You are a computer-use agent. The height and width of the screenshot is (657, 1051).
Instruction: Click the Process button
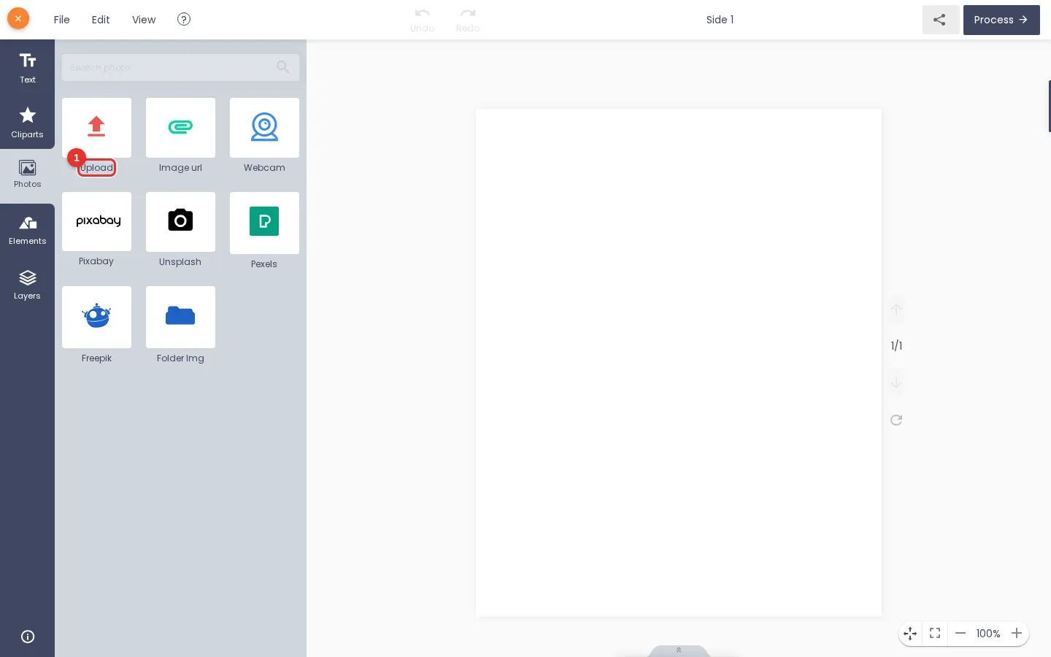1001,20
